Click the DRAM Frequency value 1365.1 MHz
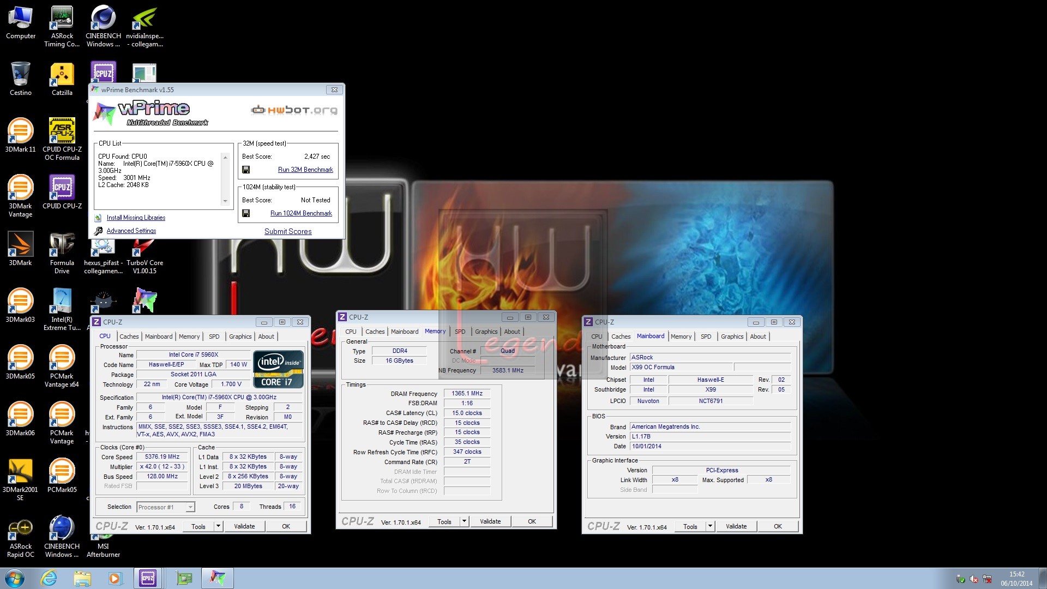The width and height of the screenshot is (1047, 589). [x=467, y=393]
